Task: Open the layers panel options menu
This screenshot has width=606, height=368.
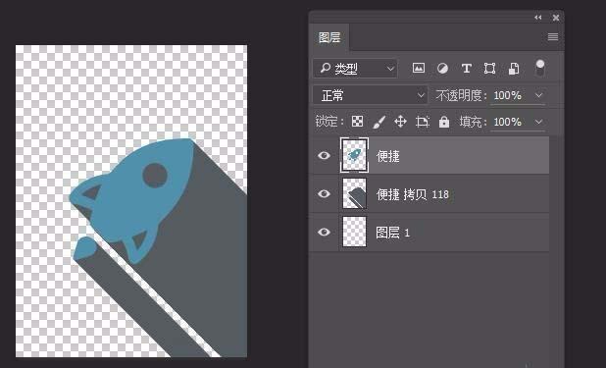Action: click(x=553, y=36)
